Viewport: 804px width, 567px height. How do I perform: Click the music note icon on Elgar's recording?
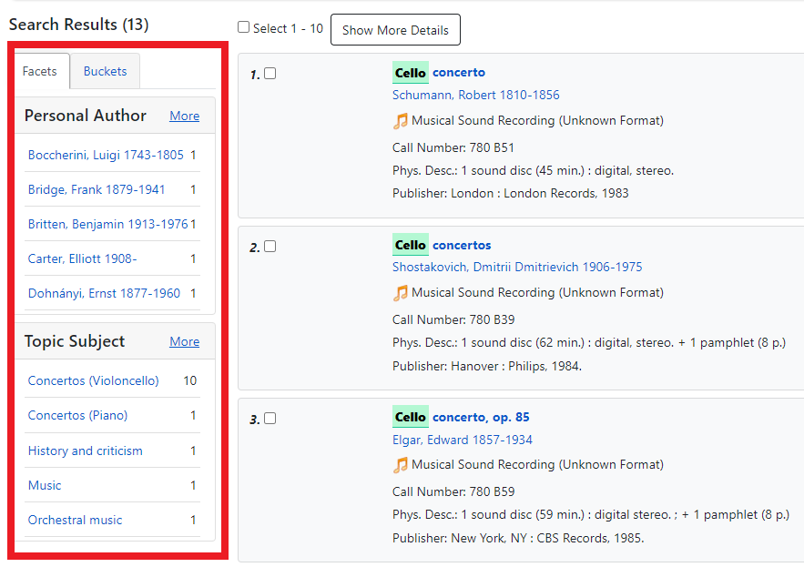coord(401,464)
